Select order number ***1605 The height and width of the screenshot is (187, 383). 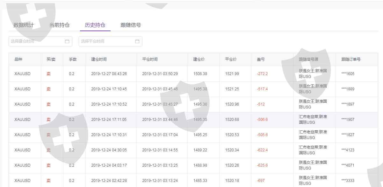pos(348,74)
